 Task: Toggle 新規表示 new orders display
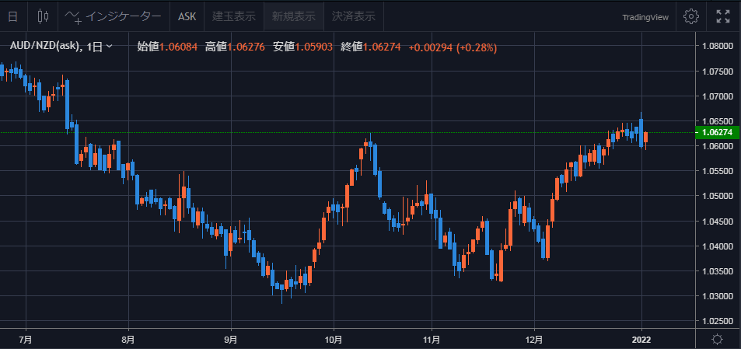pyautogui.click(x=293, y=16)
